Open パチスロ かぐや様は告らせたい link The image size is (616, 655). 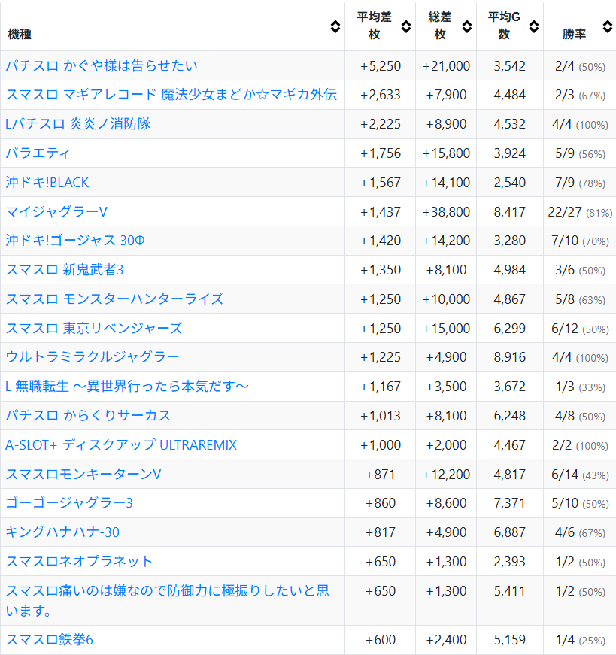102,65
